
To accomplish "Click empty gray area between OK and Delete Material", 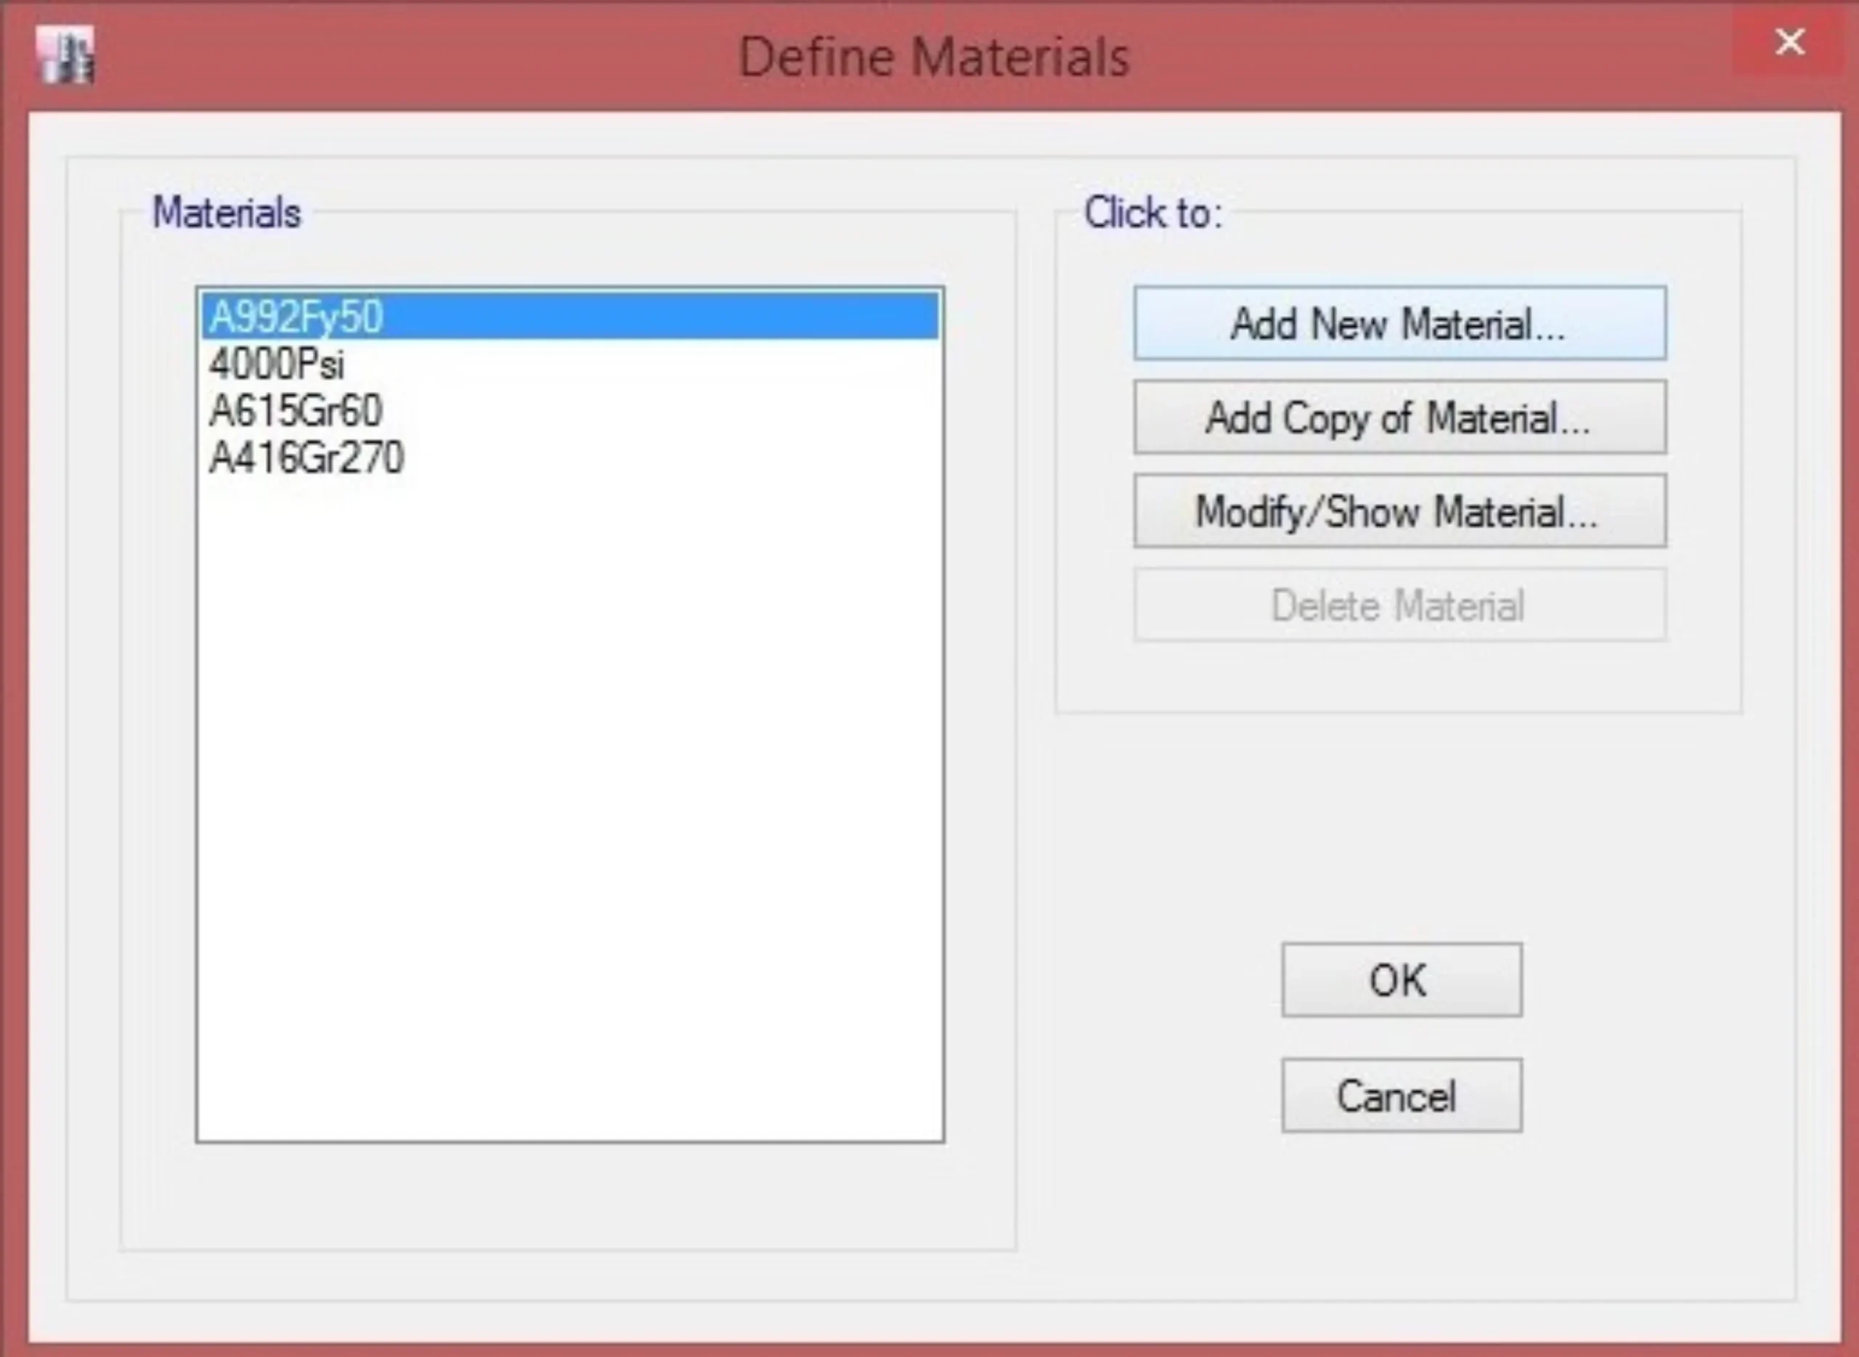I will coord(1399,821).
